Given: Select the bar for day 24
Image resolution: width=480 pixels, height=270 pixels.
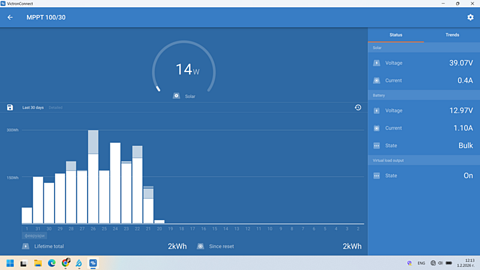Looking at the screenshot, I should tap(115, 183).
